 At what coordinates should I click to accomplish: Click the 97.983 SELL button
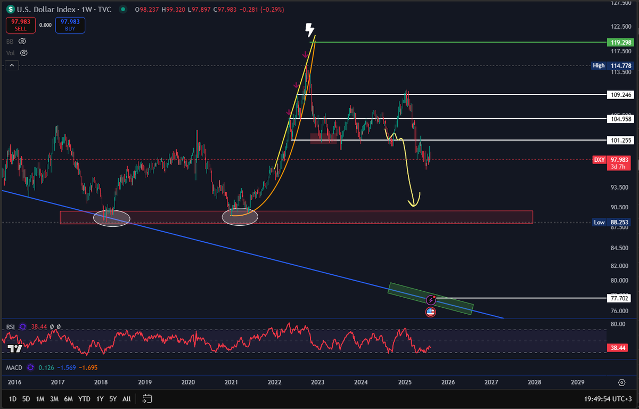tap(21, 24)
